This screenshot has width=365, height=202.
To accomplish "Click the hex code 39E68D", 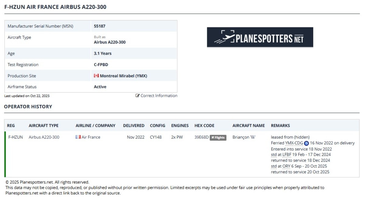I will (x=201, y=137).
